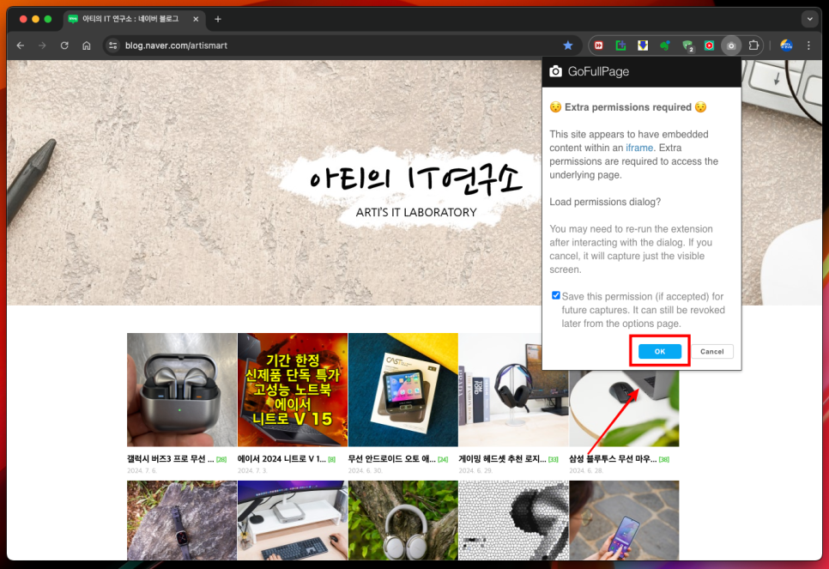The height and width of the screenshot is (569, 829).
Task: Open post title 게이밍 헤드셋 추천 로지...
Action: coord(502,459)
